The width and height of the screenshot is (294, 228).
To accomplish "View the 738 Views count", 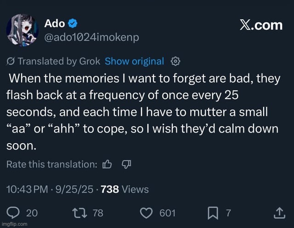I will click(125, 189).
